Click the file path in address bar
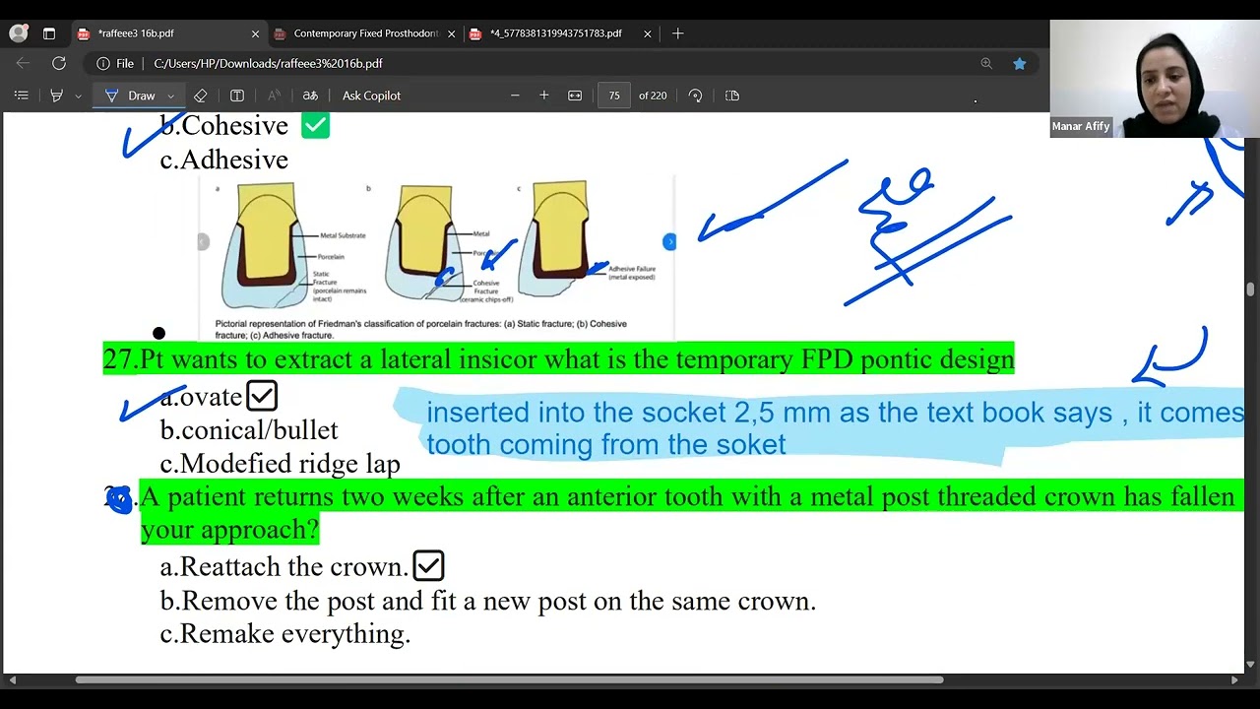The width and height of the screenshot is (1260, 709). (x=268, y=63)
